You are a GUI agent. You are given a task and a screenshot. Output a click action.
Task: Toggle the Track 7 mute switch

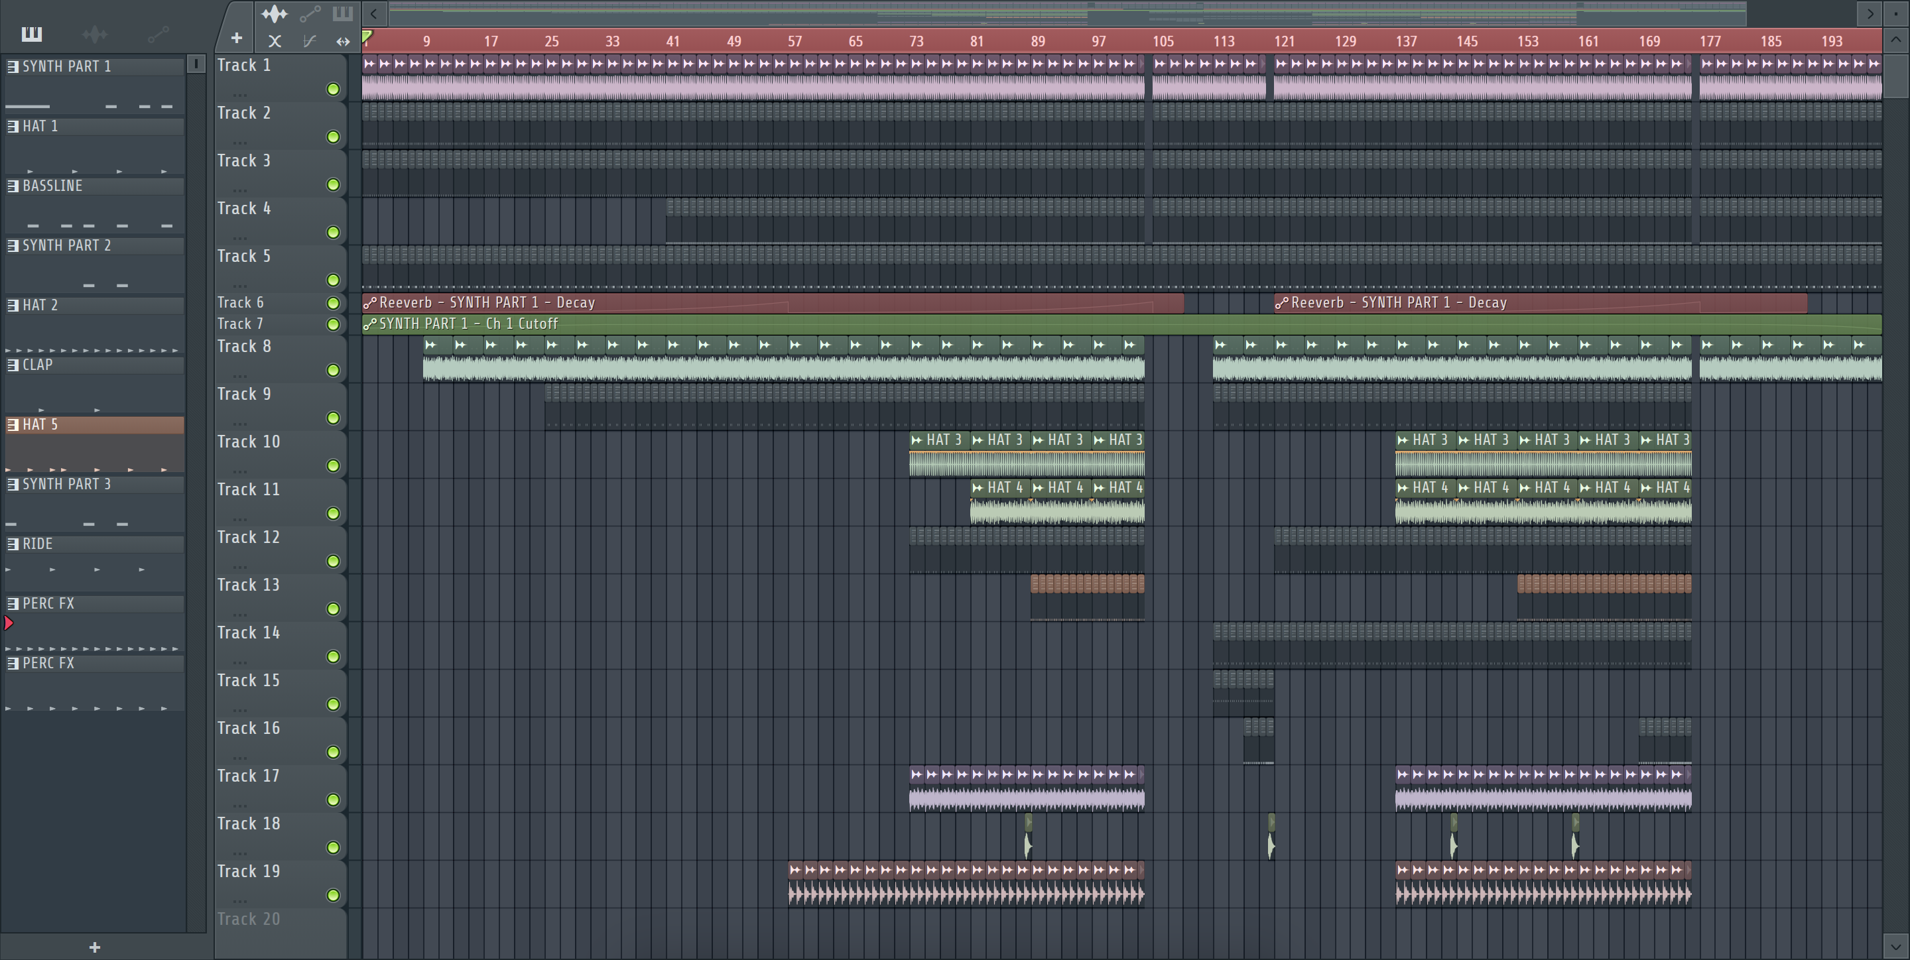tap(333, 325)
